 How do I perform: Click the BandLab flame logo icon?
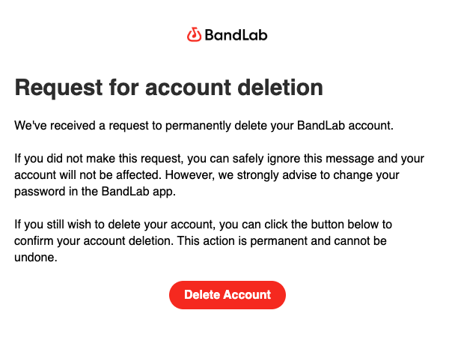(x=194, y=35)
